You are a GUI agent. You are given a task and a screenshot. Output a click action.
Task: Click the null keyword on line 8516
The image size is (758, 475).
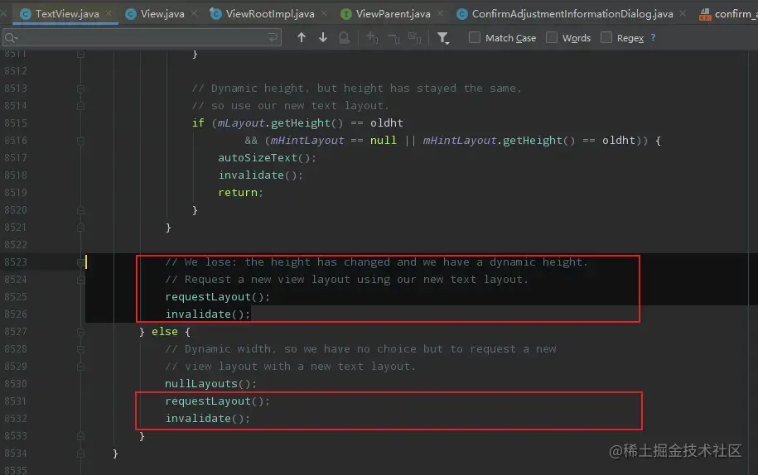383,141
